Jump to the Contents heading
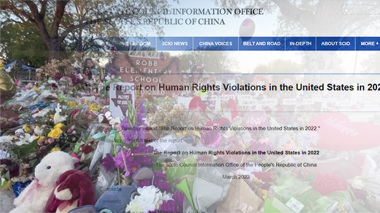 pos(110,189)
